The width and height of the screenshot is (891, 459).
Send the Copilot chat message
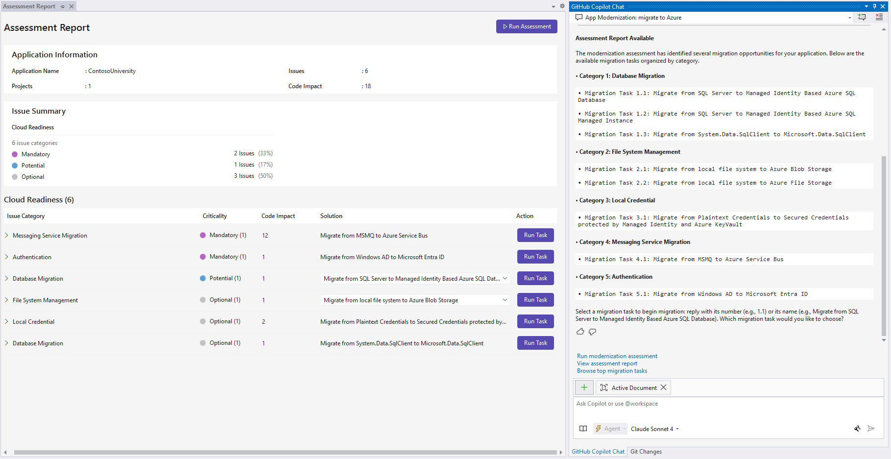(871, 429)
